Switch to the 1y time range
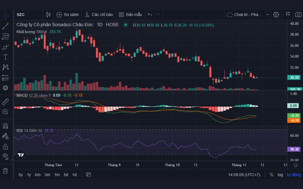 tap(29, 175)
